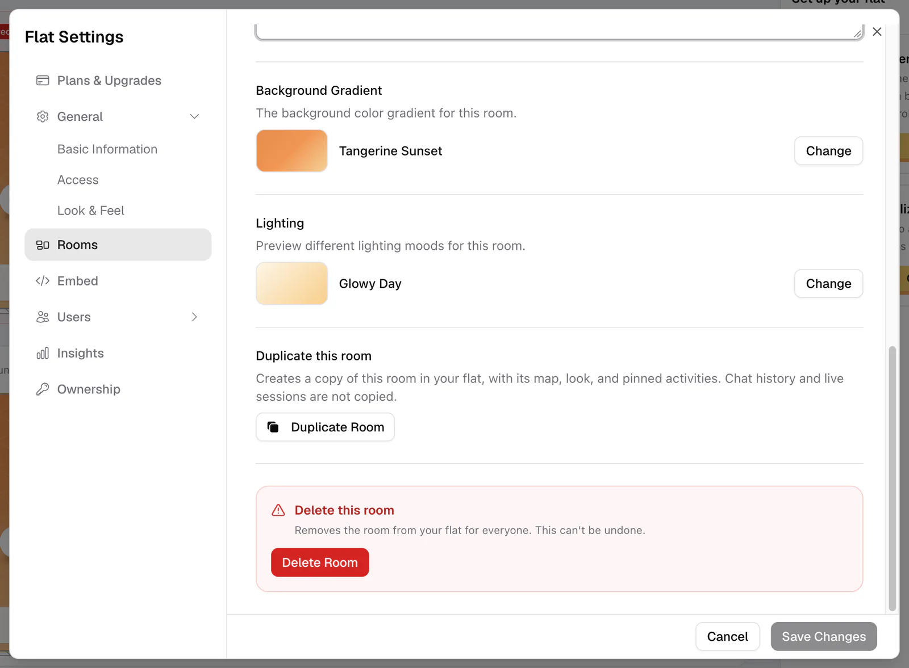
Task: Click the Glowy Day lighting swatch
Action: tap(292, 284)
